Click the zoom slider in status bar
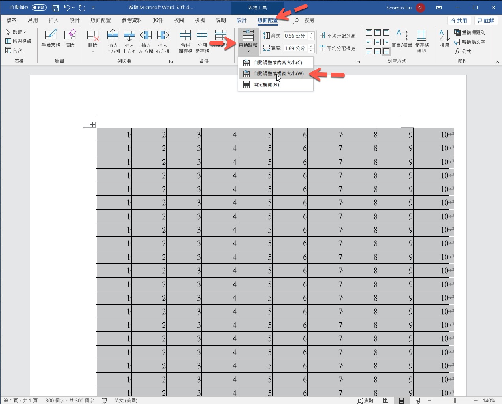This screenshot has height=404, width=502. point(455,400)
